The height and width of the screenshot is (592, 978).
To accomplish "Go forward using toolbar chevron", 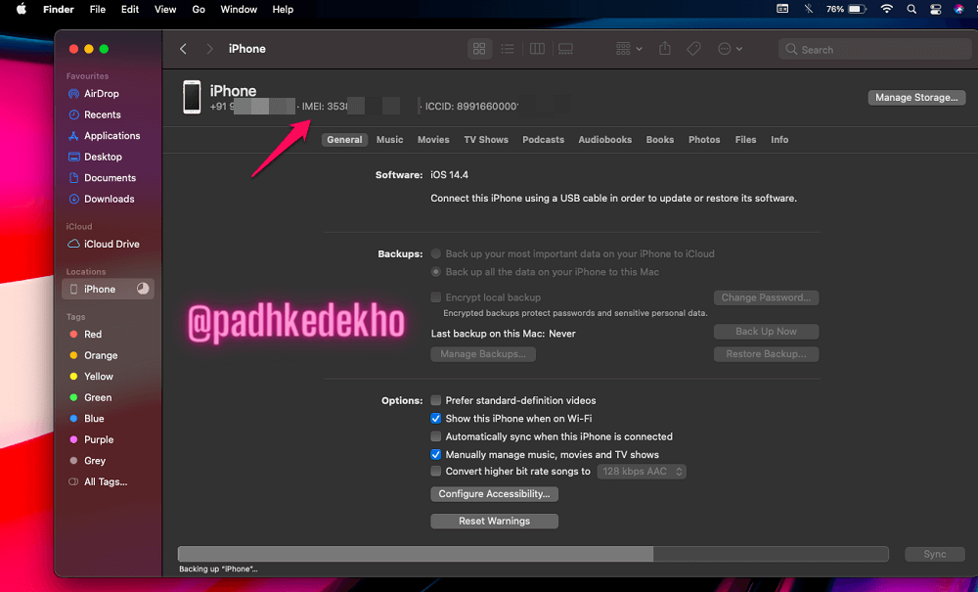I will tap(209, 49).
